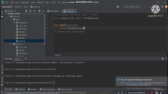Viewport: 168px width, 94px height.
Task: Close the views.py editor tab
Action: point(75,11)
